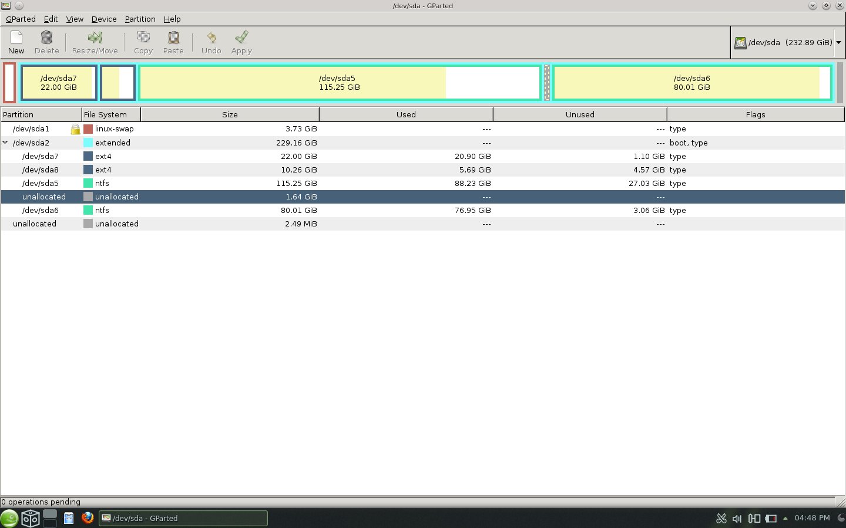The width and height of the screenshot is (846, 528).
Task: Open the GParted menu
Action: click(x=21, y=19)
